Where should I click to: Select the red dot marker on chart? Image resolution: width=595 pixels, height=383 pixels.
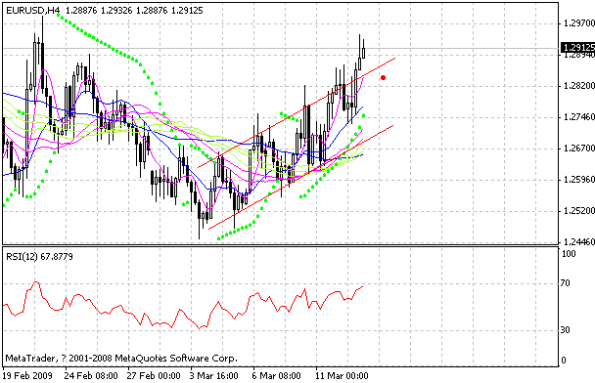click(x=383, y=77)
